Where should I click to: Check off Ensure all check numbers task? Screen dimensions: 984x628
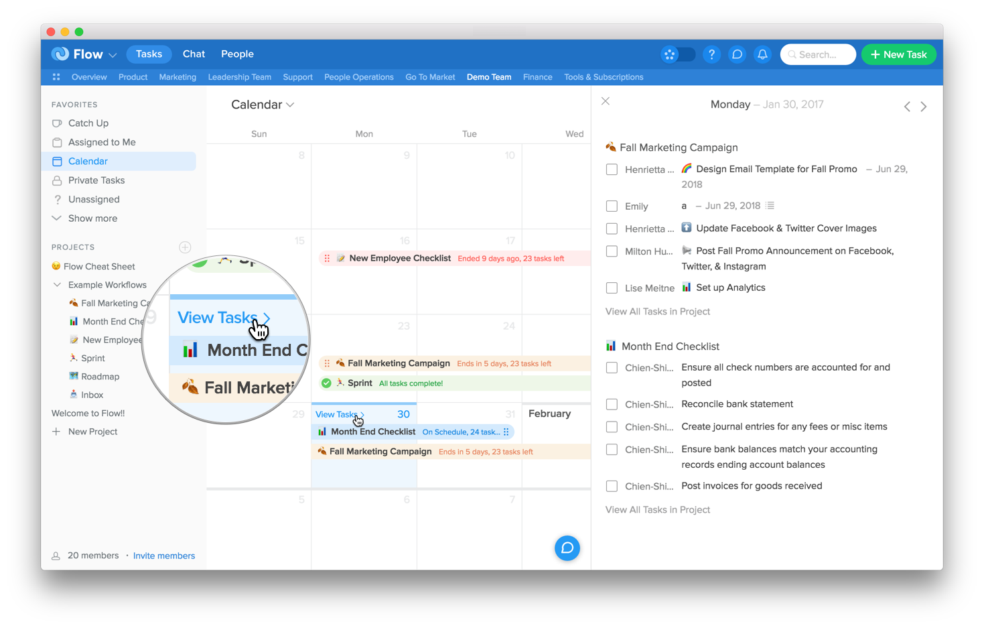coord(612,368)
